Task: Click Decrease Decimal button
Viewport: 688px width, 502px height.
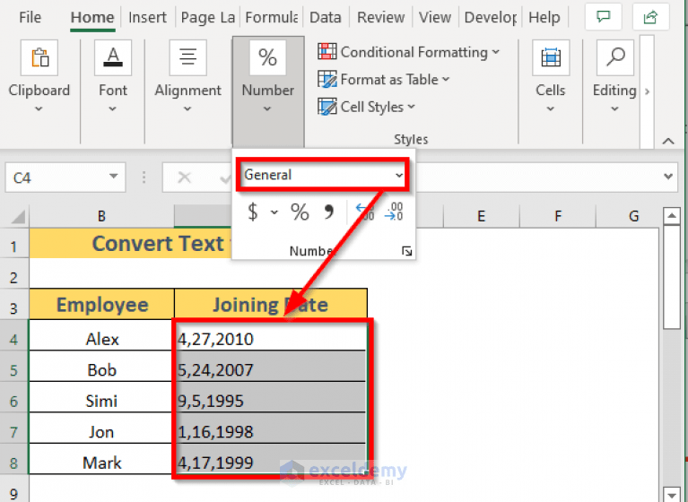Action: pos(394,212)
